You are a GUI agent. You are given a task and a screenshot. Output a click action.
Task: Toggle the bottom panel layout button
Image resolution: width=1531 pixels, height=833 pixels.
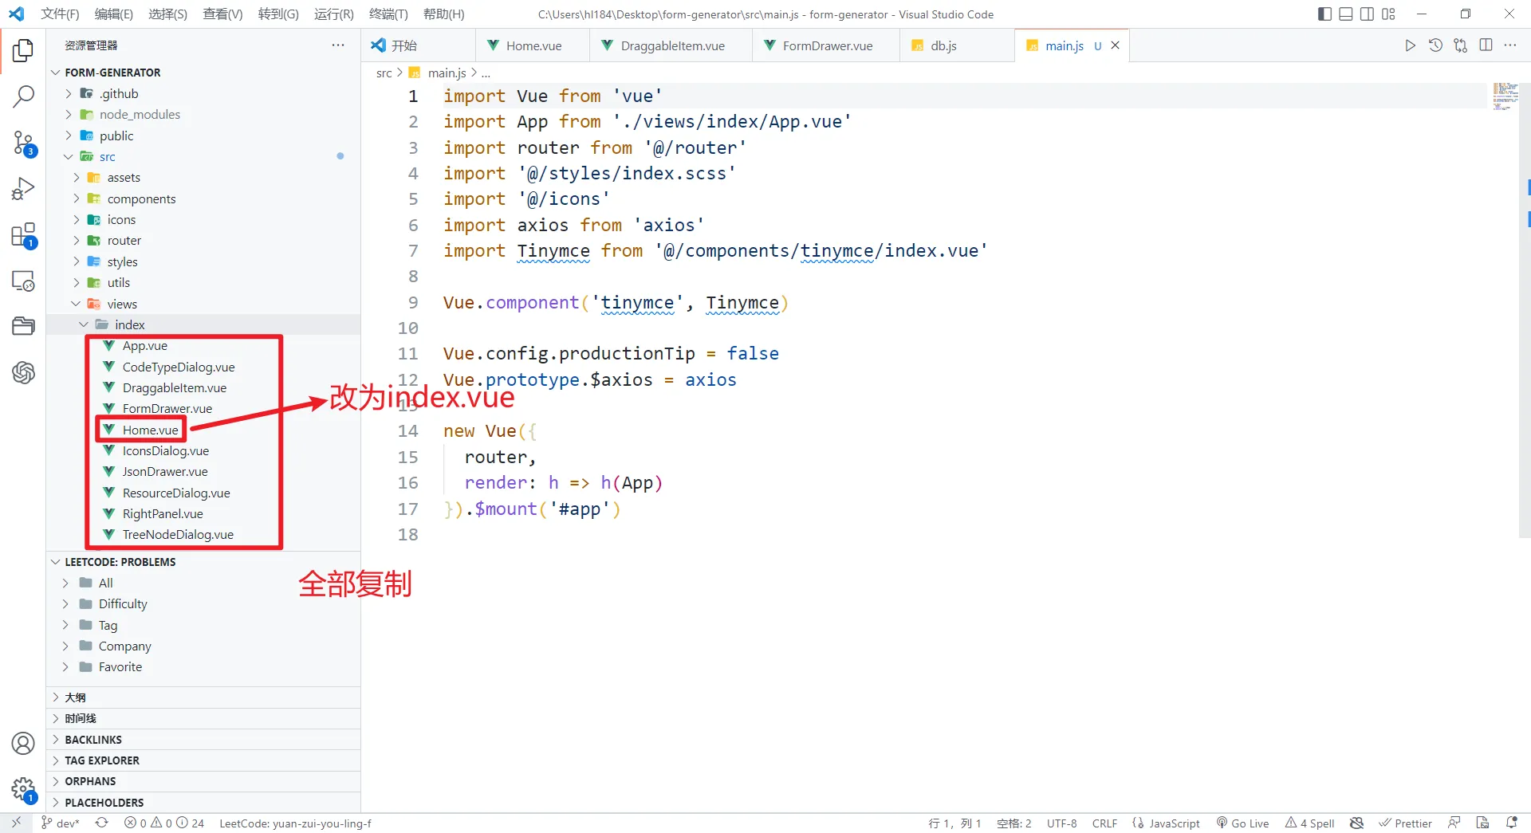coord(1346,14)
